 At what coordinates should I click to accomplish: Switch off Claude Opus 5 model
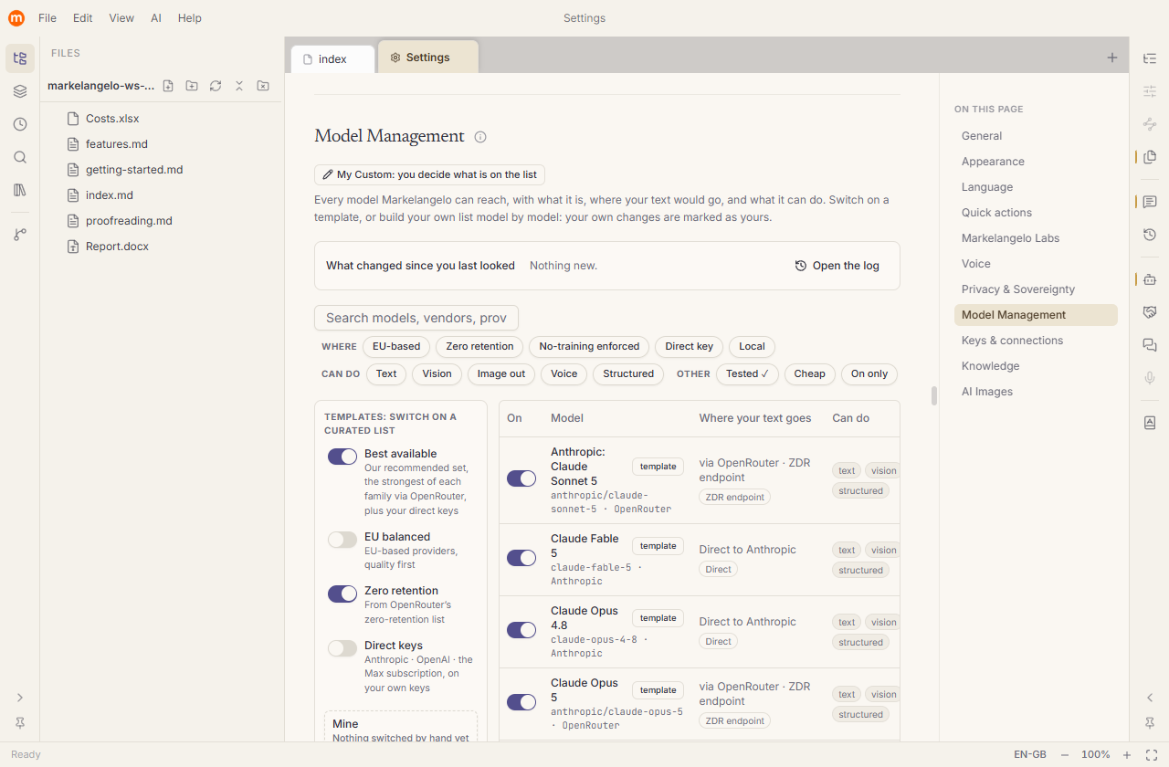tap(521, 702)
